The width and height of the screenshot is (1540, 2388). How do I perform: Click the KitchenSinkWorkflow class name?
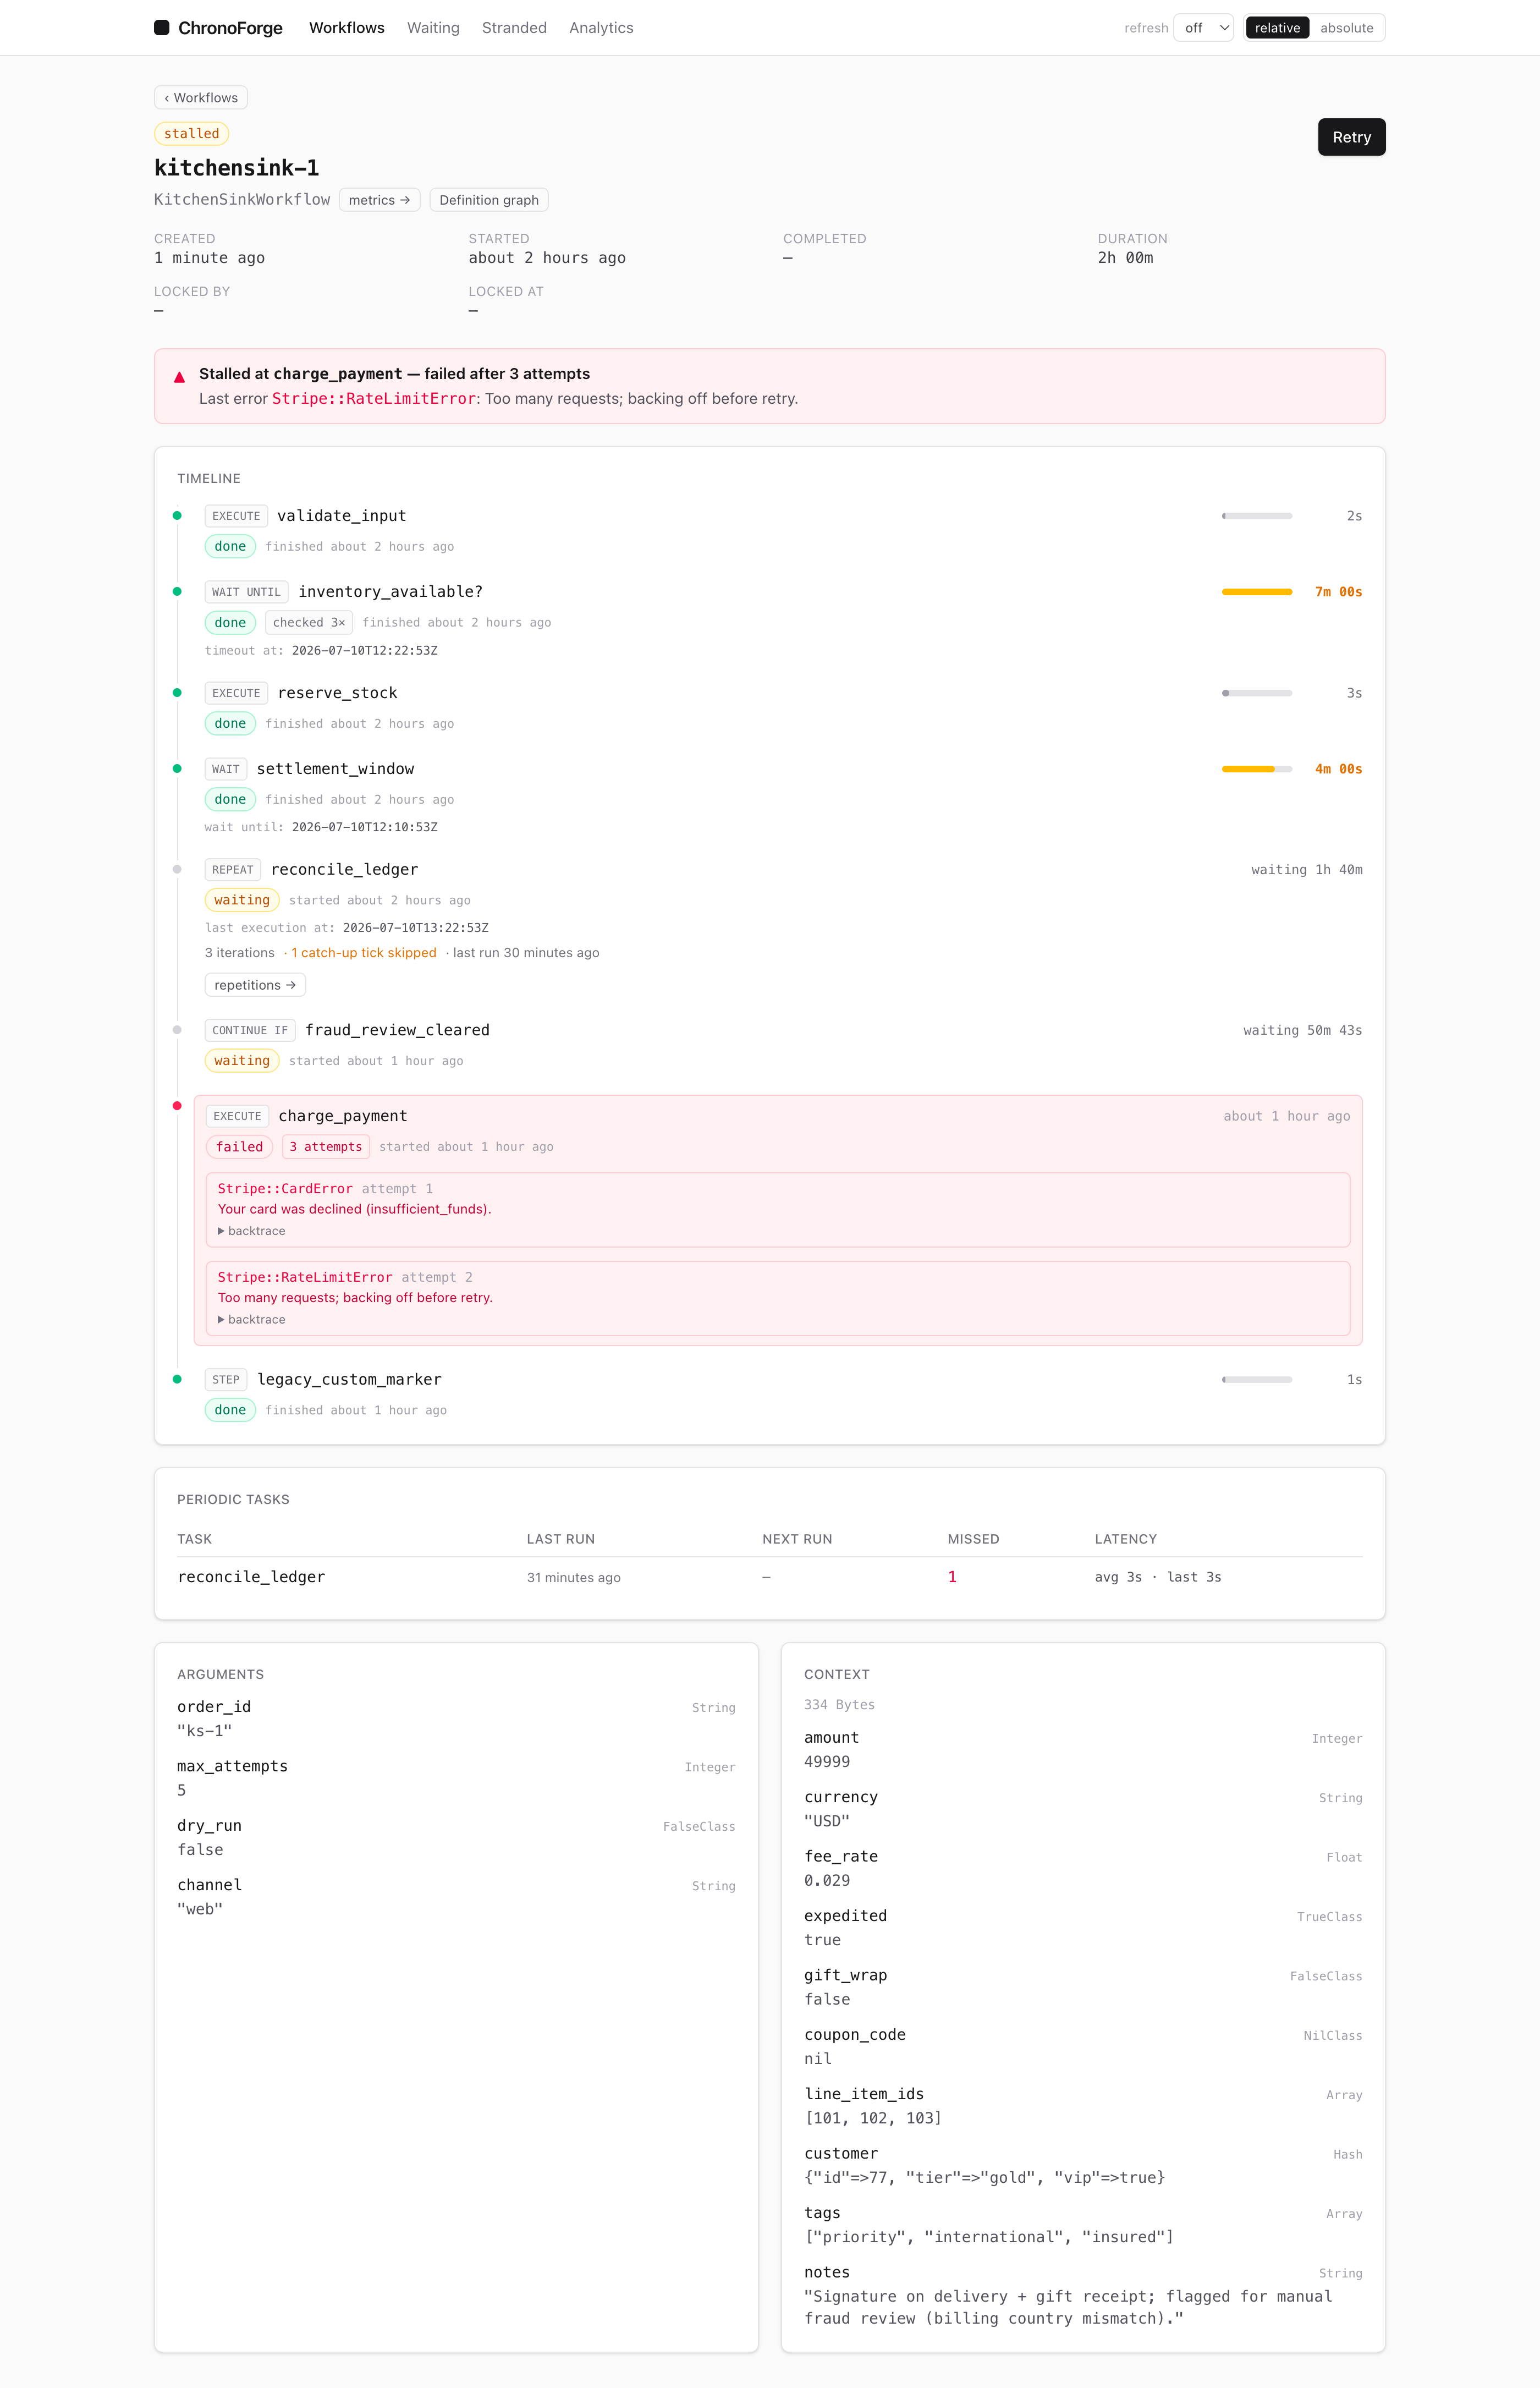(x=242, y=200)
